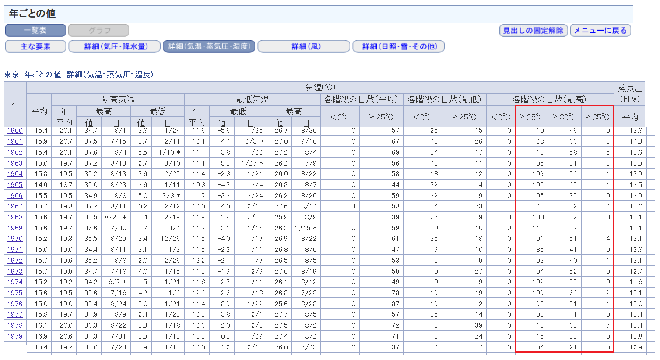The image size is (660, 360).
Task: Open 詳細(気圧・降水量) tab
Action: (x=115, y=46)
